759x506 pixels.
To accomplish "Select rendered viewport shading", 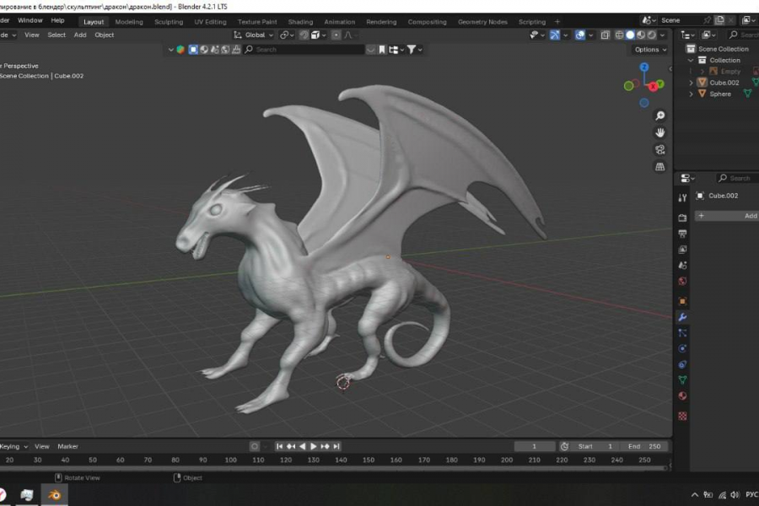I will (652, 35).
